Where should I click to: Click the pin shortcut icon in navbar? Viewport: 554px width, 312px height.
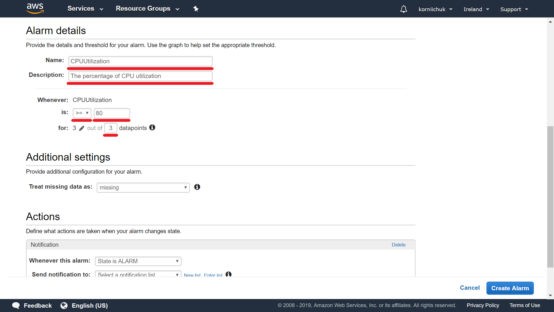click(x=196, y=9)
